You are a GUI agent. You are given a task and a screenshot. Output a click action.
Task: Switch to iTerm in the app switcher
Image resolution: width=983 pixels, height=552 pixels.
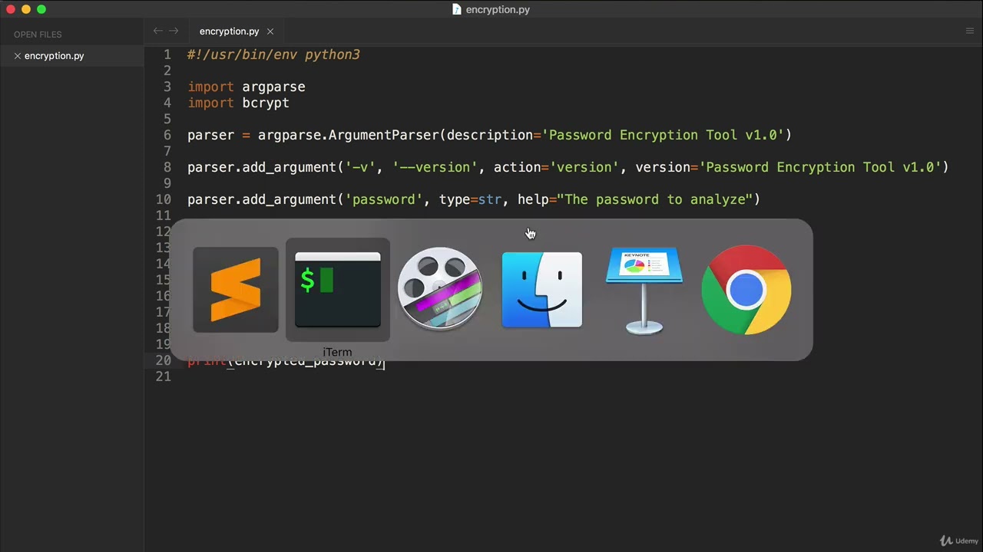point(338,290)
